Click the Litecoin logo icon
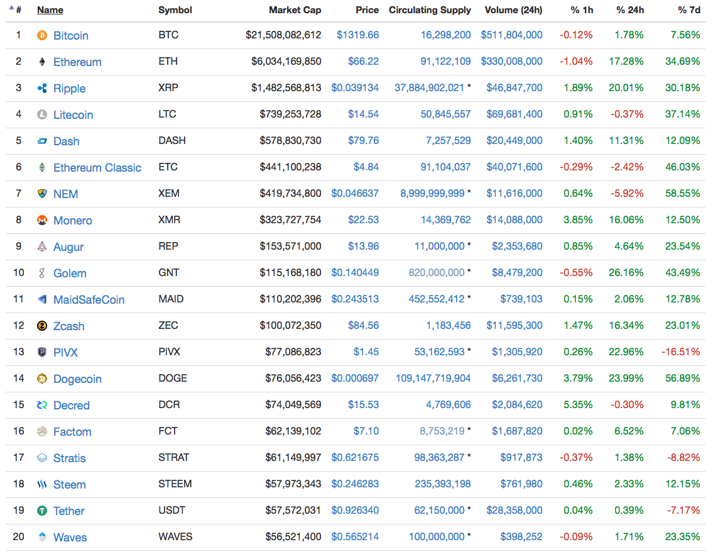This screenshot has height=554, width=713. pos(42,114)
